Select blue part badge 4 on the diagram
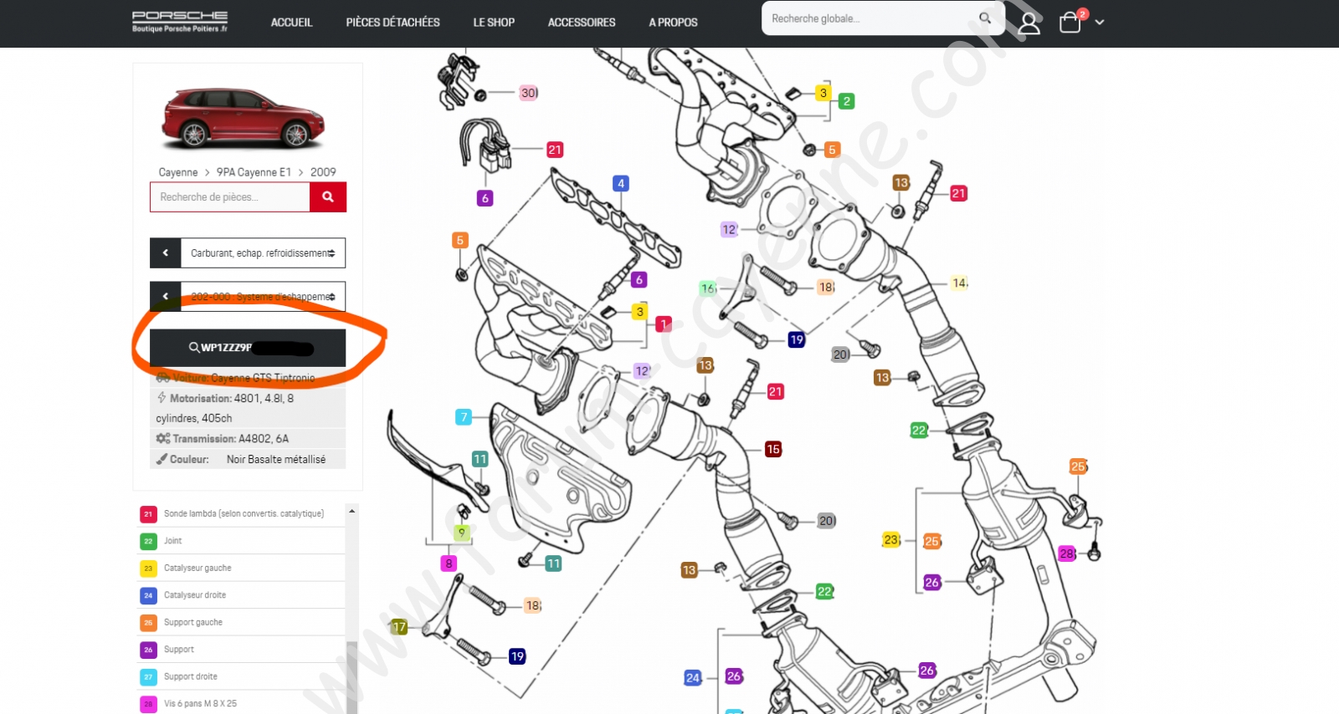This screenshot has width=1339, height=714. (x=620, y=184)
